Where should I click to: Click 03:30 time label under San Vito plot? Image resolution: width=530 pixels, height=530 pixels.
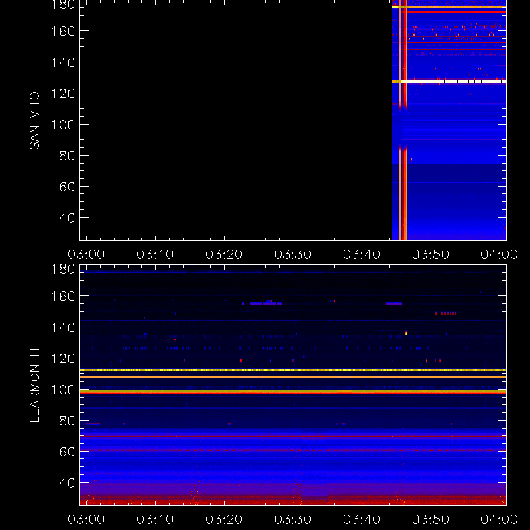293,254
